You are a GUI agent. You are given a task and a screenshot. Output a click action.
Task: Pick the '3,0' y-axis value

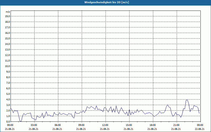click(x=8, y=105)
